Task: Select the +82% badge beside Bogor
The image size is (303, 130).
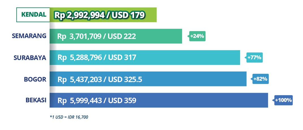Action: 260,79
